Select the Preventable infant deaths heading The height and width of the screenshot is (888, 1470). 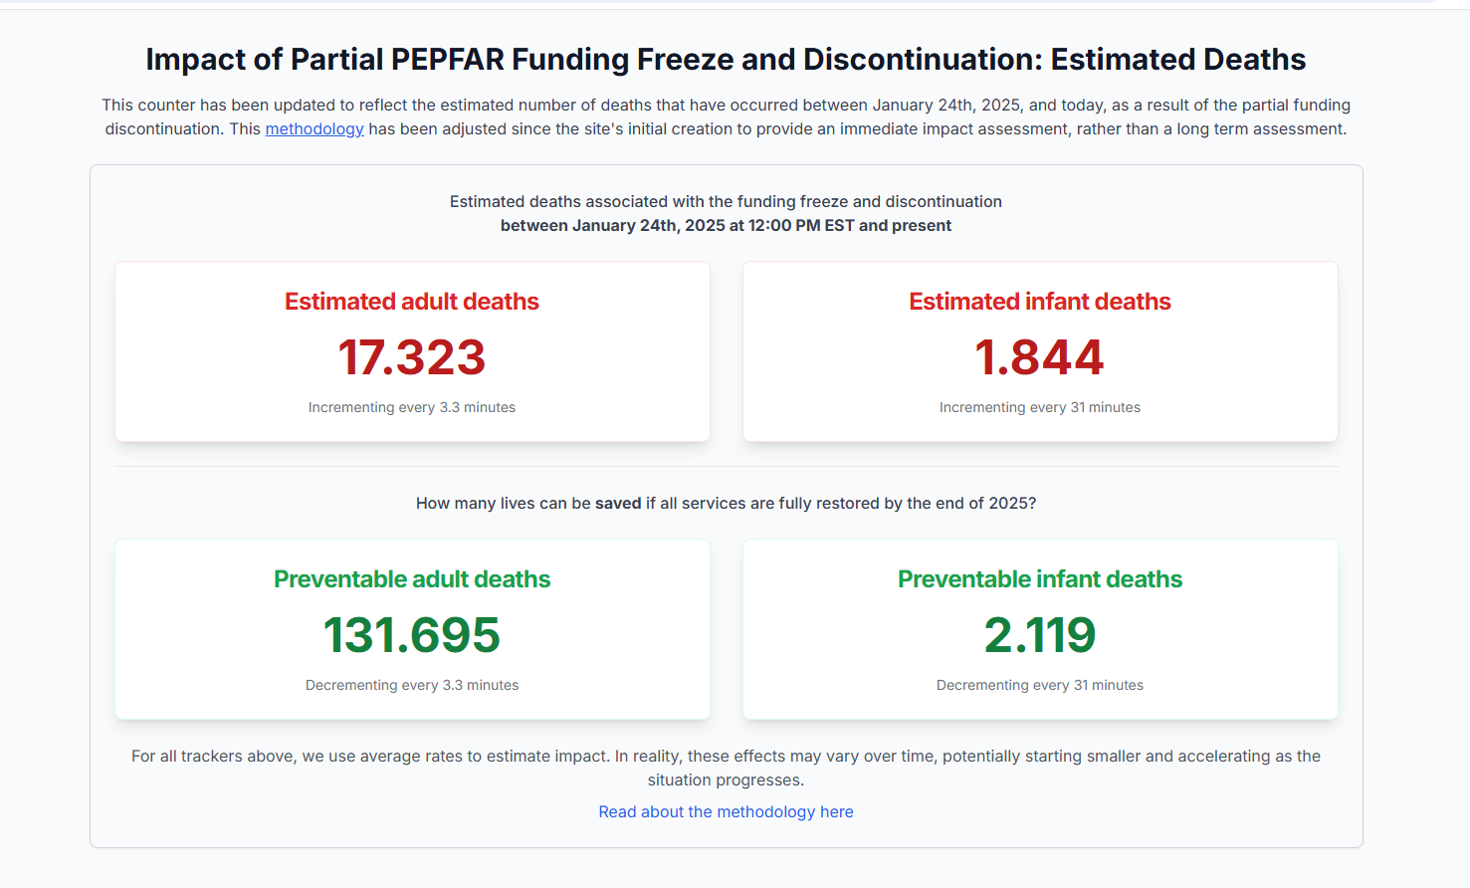point(1039,579)
